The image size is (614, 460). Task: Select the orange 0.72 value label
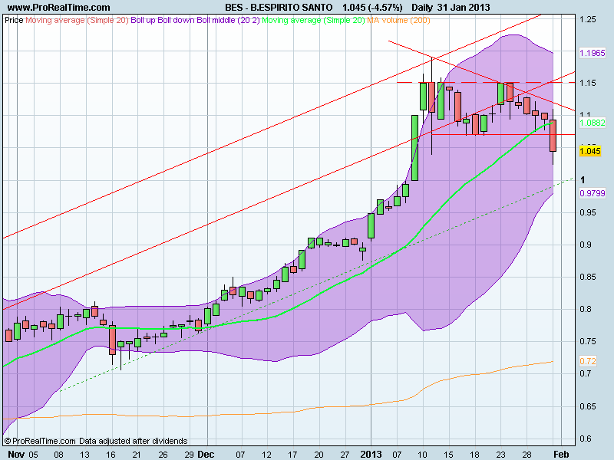point(588,361)
